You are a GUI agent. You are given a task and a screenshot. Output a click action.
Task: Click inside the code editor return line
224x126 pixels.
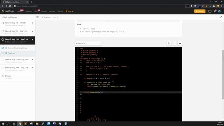131,92
